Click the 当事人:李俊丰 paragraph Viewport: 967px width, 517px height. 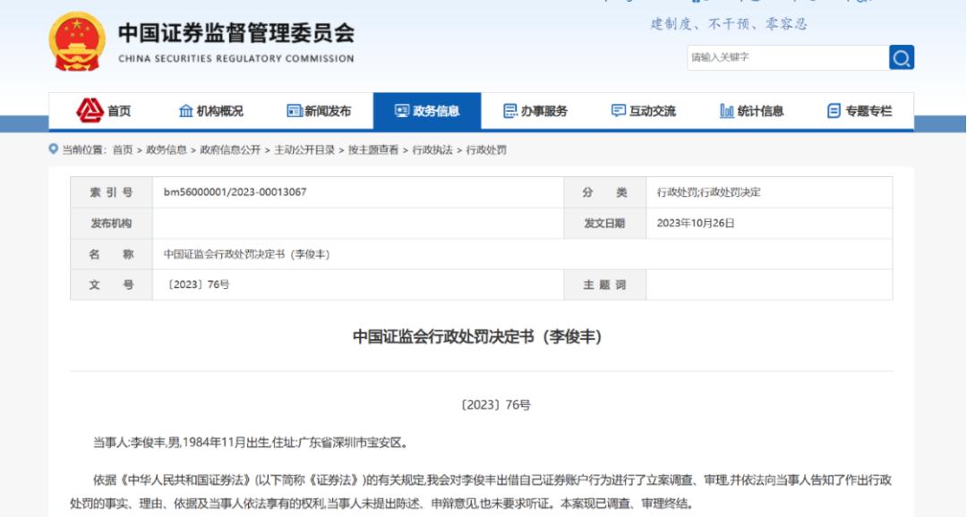251,443
